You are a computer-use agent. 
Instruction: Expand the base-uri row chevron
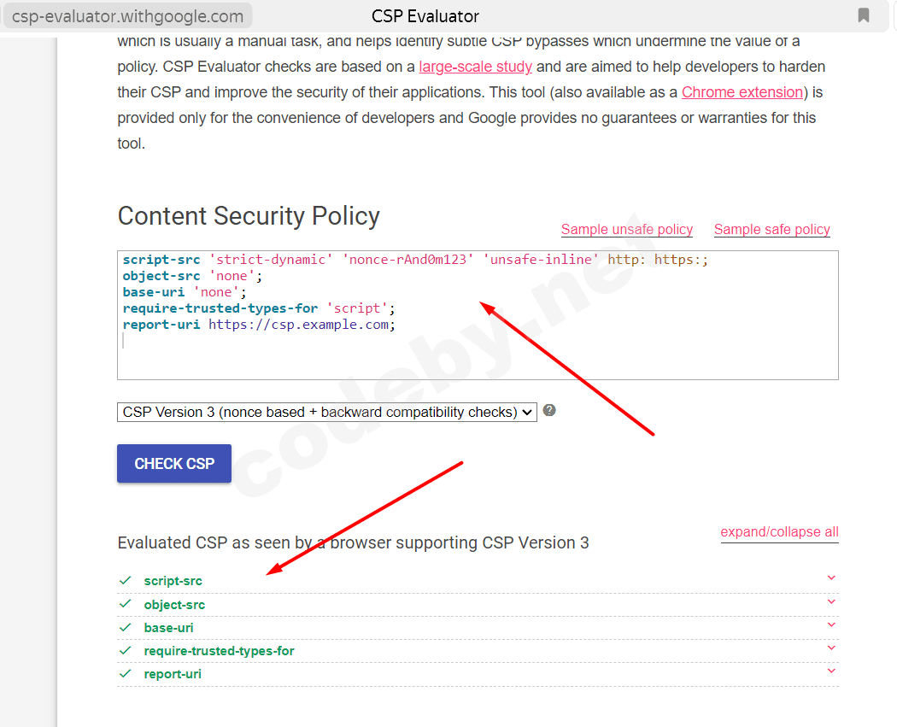[x=831, y=624]
